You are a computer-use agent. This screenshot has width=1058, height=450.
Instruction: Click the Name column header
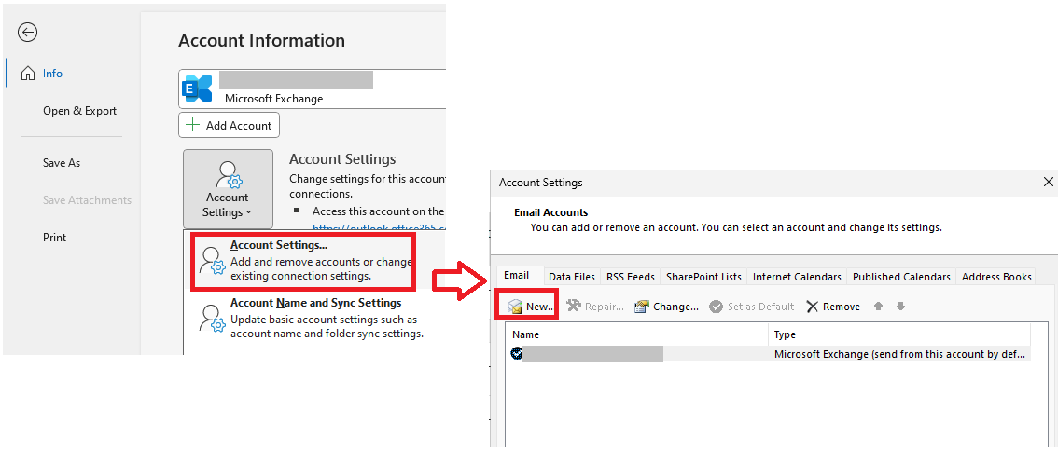(637, 334)
